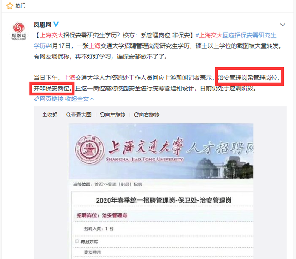Open the 凤凰网 profile avatar

tap(19, 31)
